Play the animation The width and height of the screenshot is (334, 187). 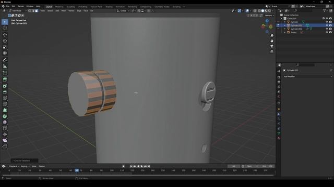point(141,166)
